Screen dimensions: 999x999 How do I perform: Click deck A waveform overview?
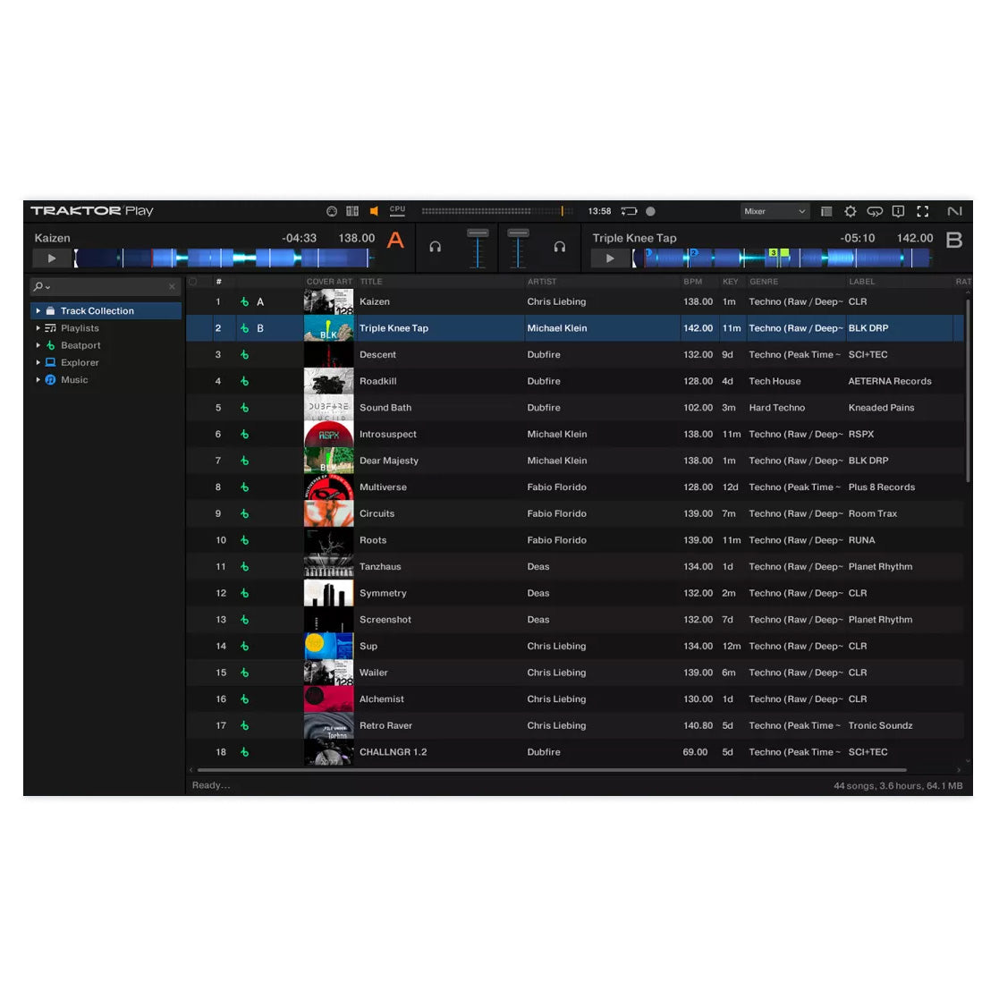pyautogui.click(x=224, y=258)
